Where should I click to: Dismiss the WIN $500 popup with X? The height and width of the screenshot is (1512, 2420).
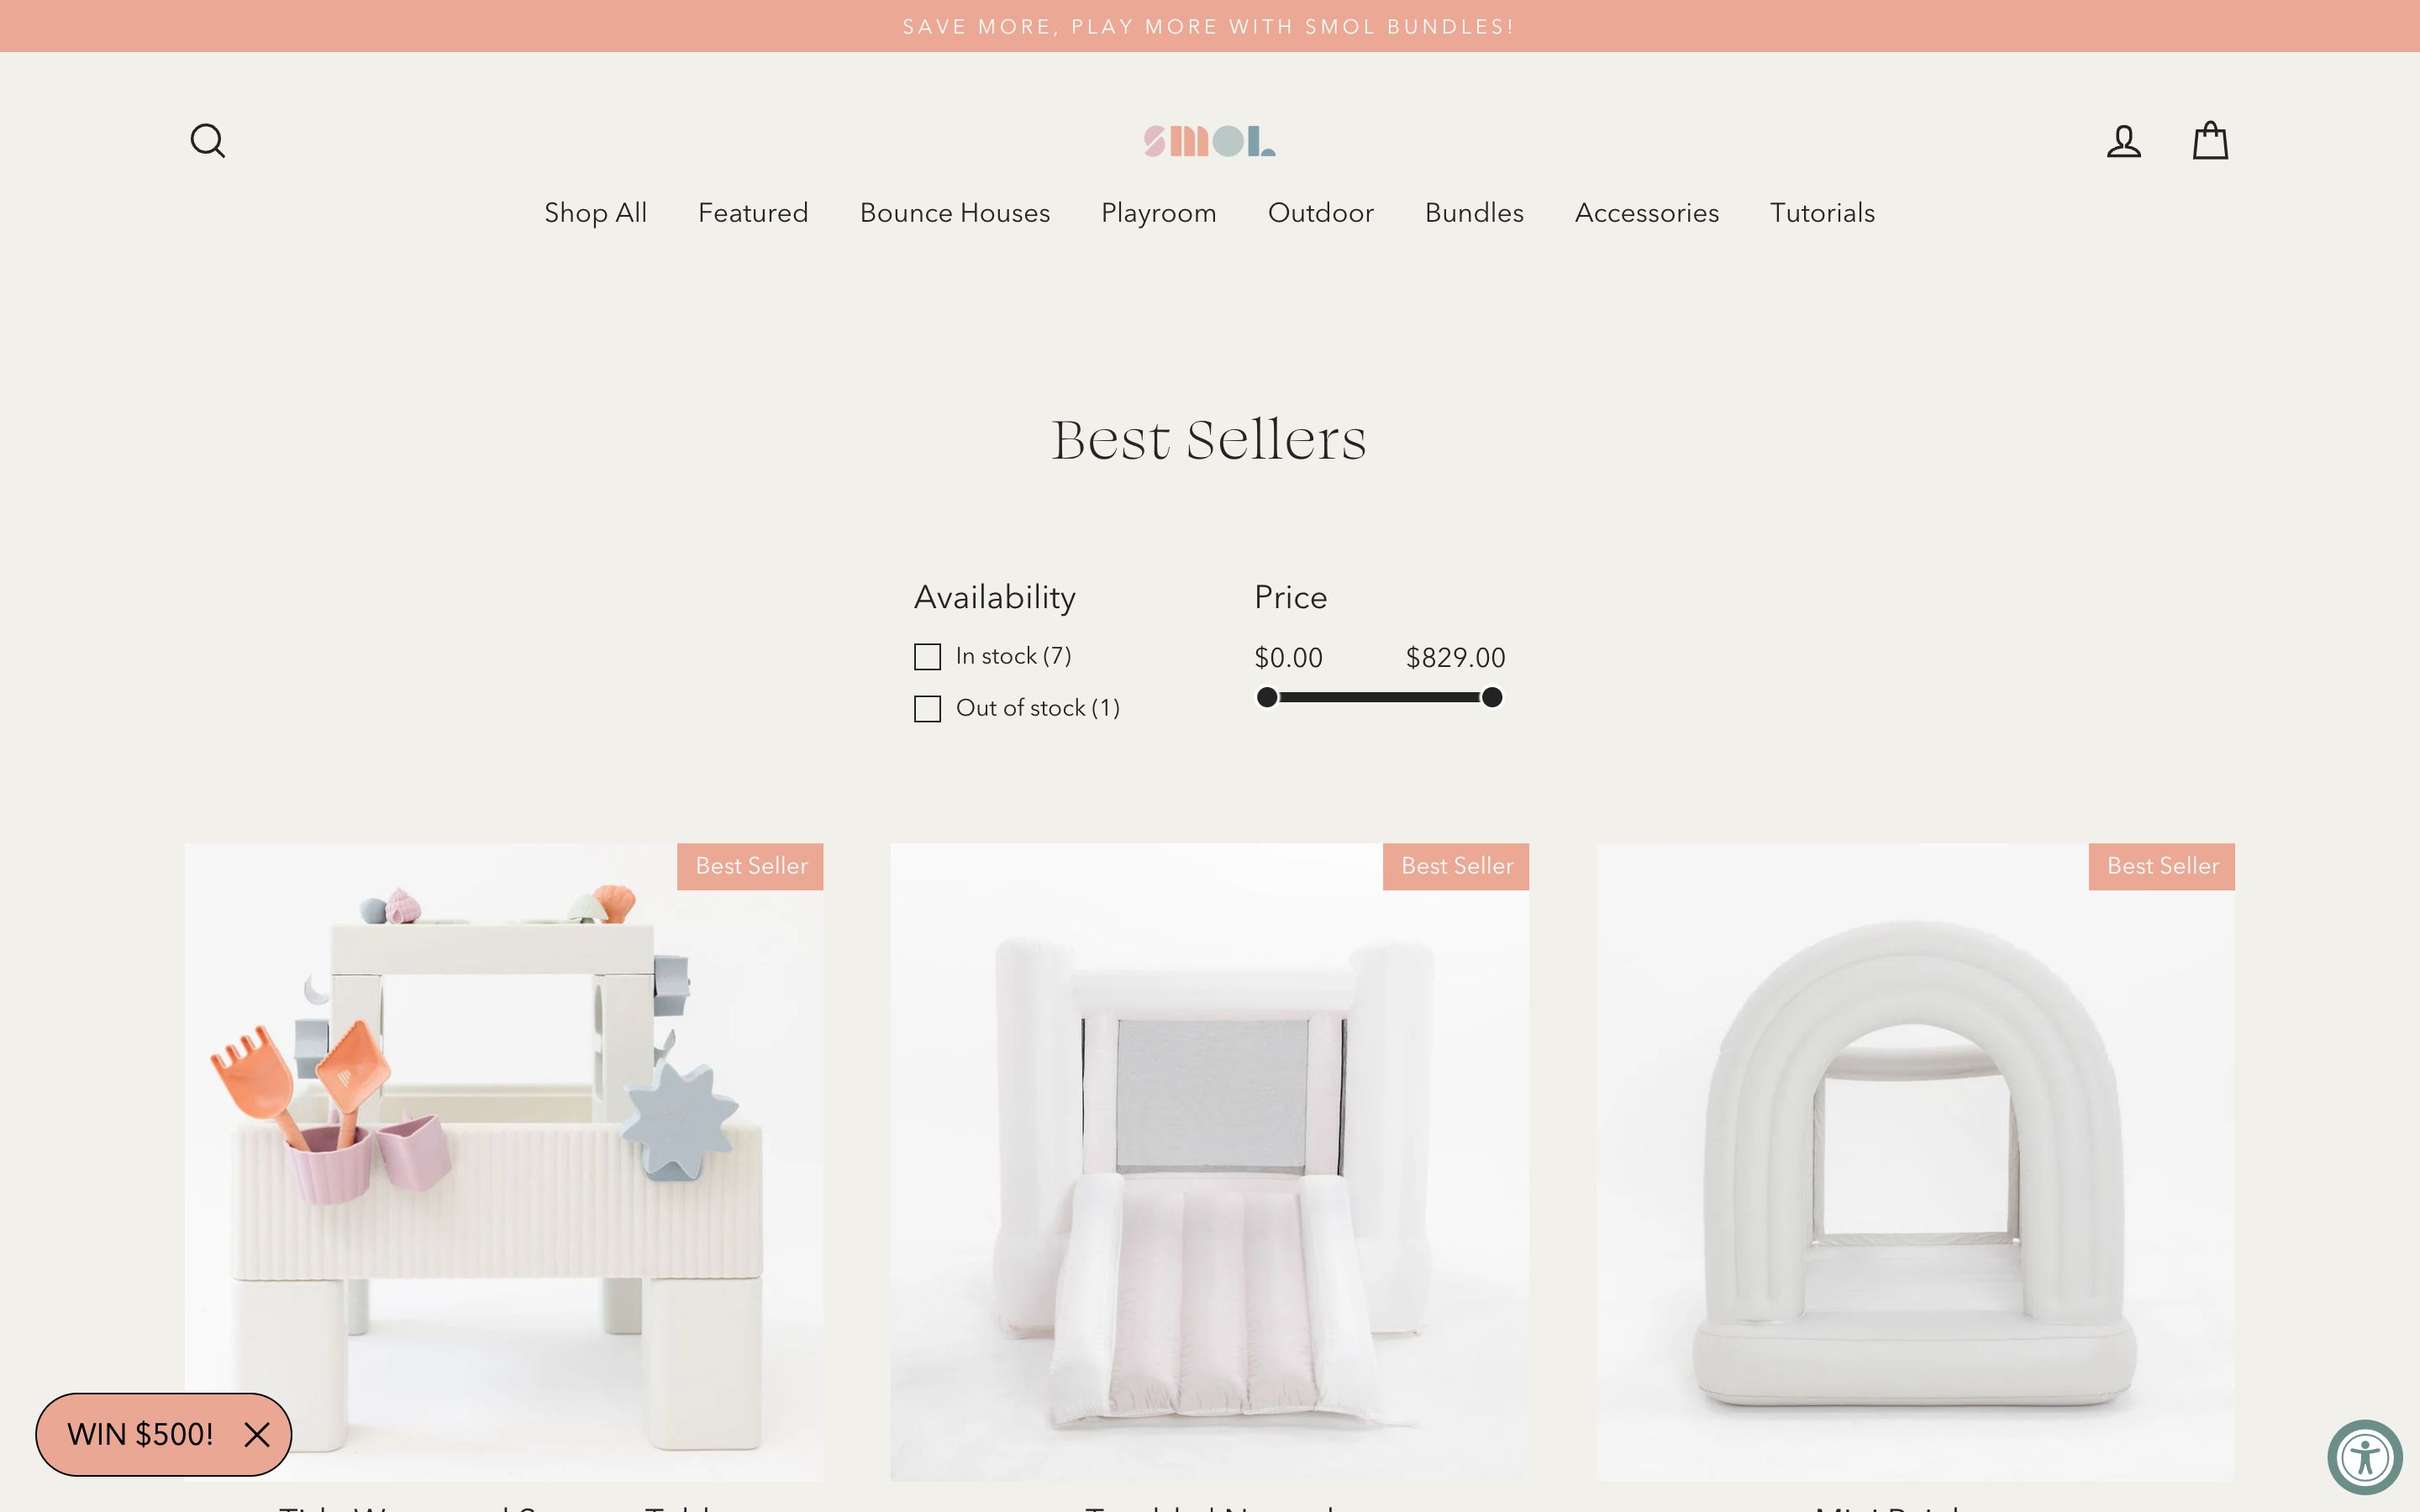point(257,1435)
